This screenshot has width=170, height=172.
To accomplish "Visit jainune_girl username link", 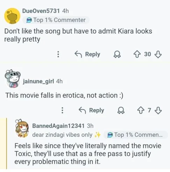I will click(x=38, y=81).
